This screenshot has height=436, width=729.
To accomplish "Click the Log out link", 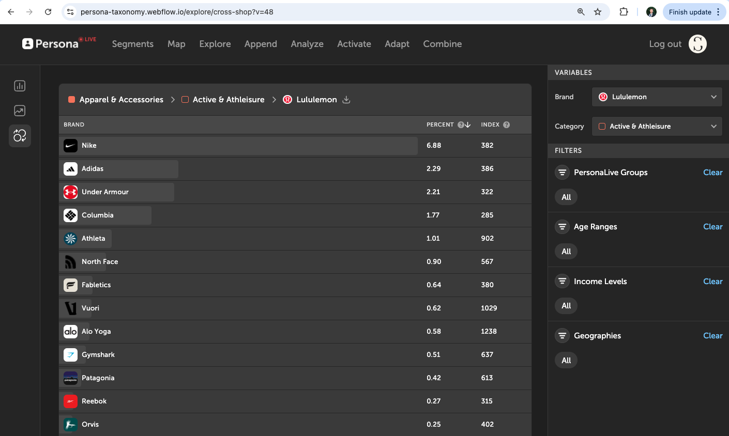I will 665,44.
